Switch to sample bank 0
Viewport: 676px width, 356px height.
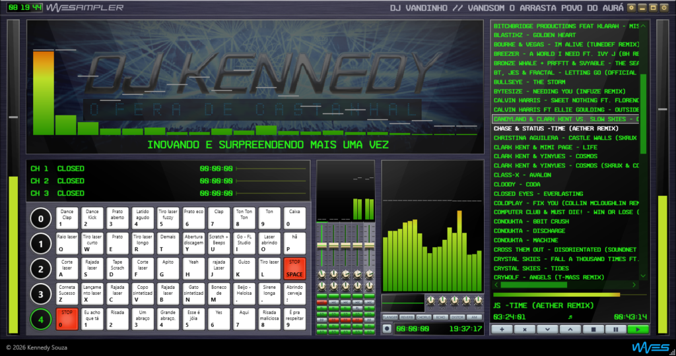coord(41,219)
